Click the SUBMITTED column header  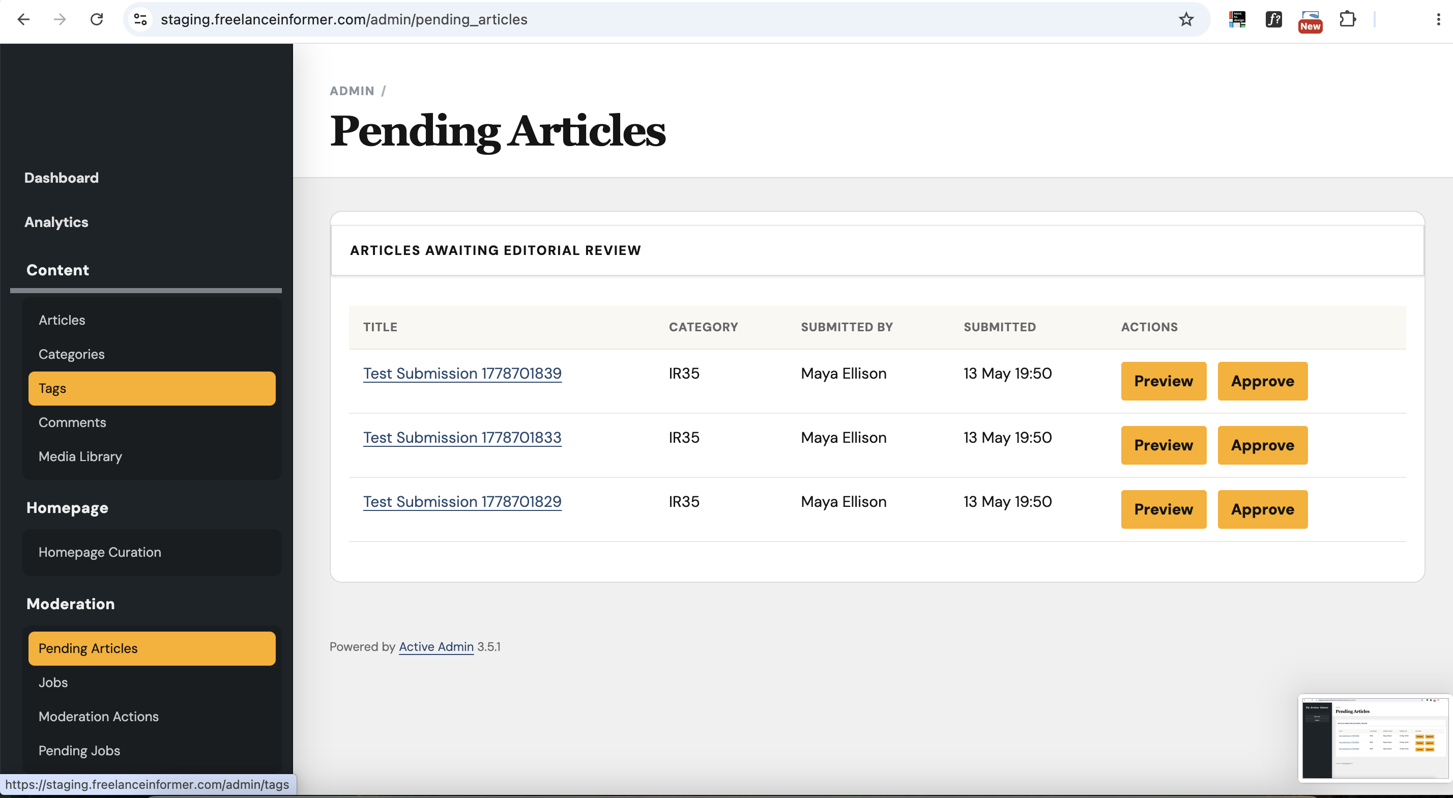(x=1000, y=327)
